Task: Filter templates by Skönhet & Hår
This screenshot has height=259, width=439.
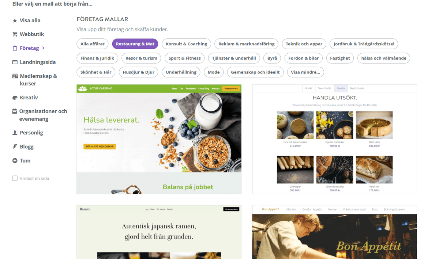Action: click(x=96, y=72)
